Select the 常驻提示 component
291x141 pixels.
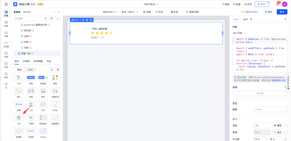click(x=43, y=119)
